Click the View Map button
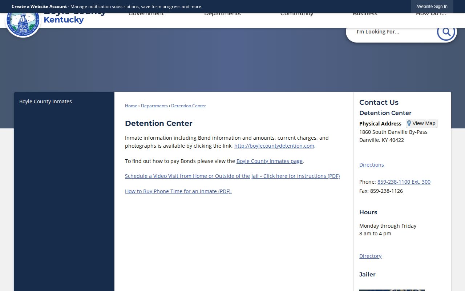465x291 pixels. pos(421,123)
